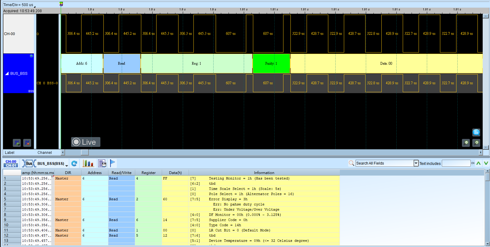Screen dimensions: 490x247
Task: Click the table vertical scrollbar down arrow
Action: (x=488, y=244)
